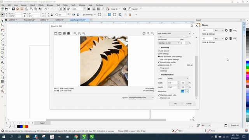Select the Pan hand tool above preview
Screen dimensions: 249x140
pos(144,33)
